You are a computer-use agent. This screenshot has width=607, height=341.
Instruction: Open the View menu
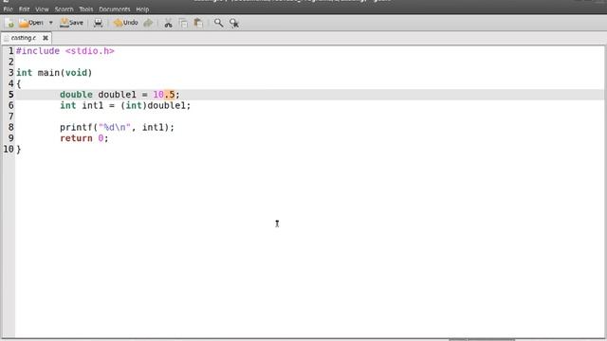tap(42, 9)
